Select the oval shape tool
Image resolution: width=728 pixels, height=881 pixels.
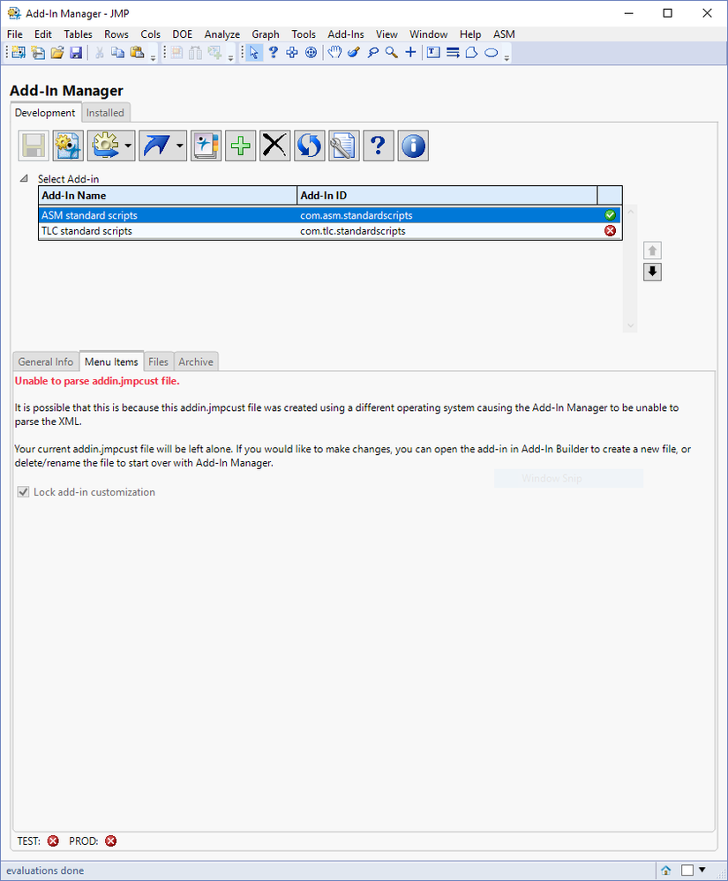coord(491,53)
